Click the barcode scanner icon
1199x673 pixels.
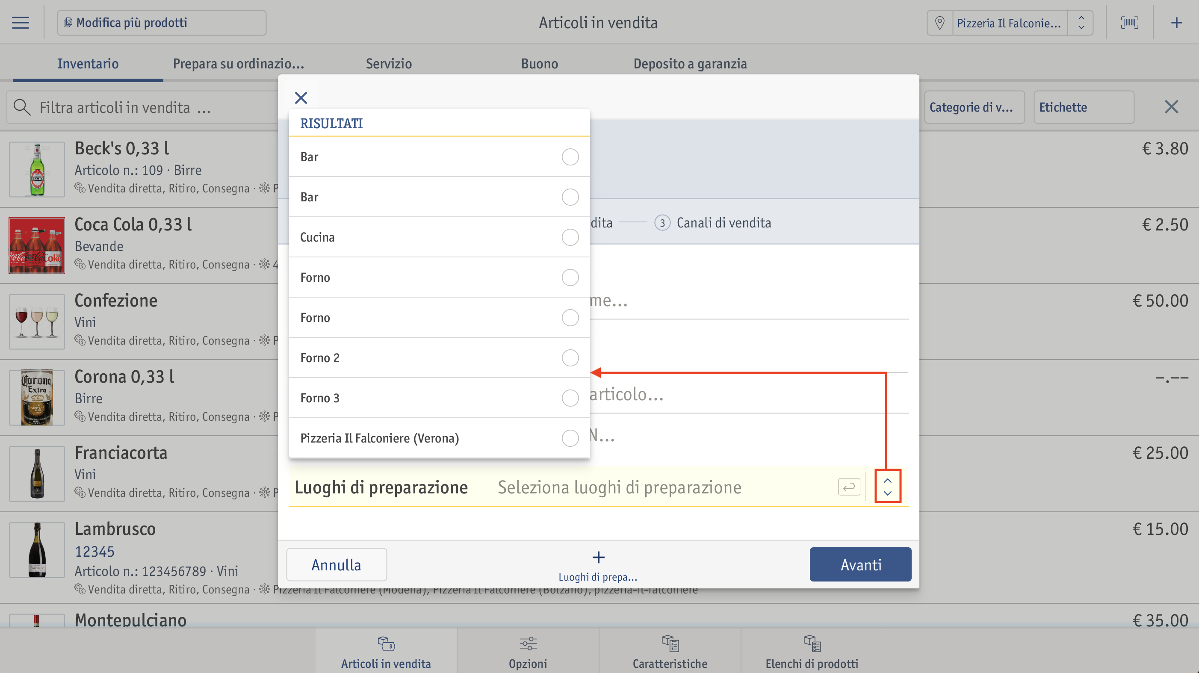(x=1130, y=22)
